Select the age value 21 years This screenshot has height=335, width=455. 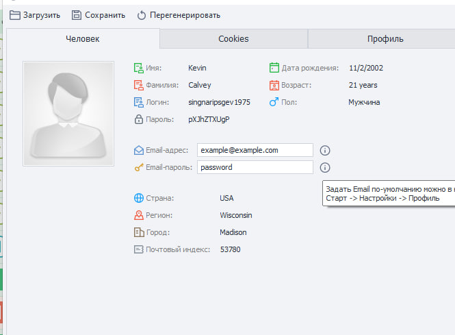363,85
